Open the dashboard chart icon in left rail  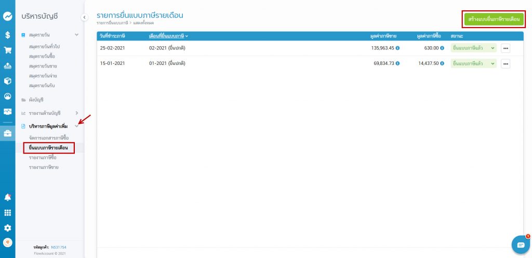pyautogui.click(x=7, y=16)
